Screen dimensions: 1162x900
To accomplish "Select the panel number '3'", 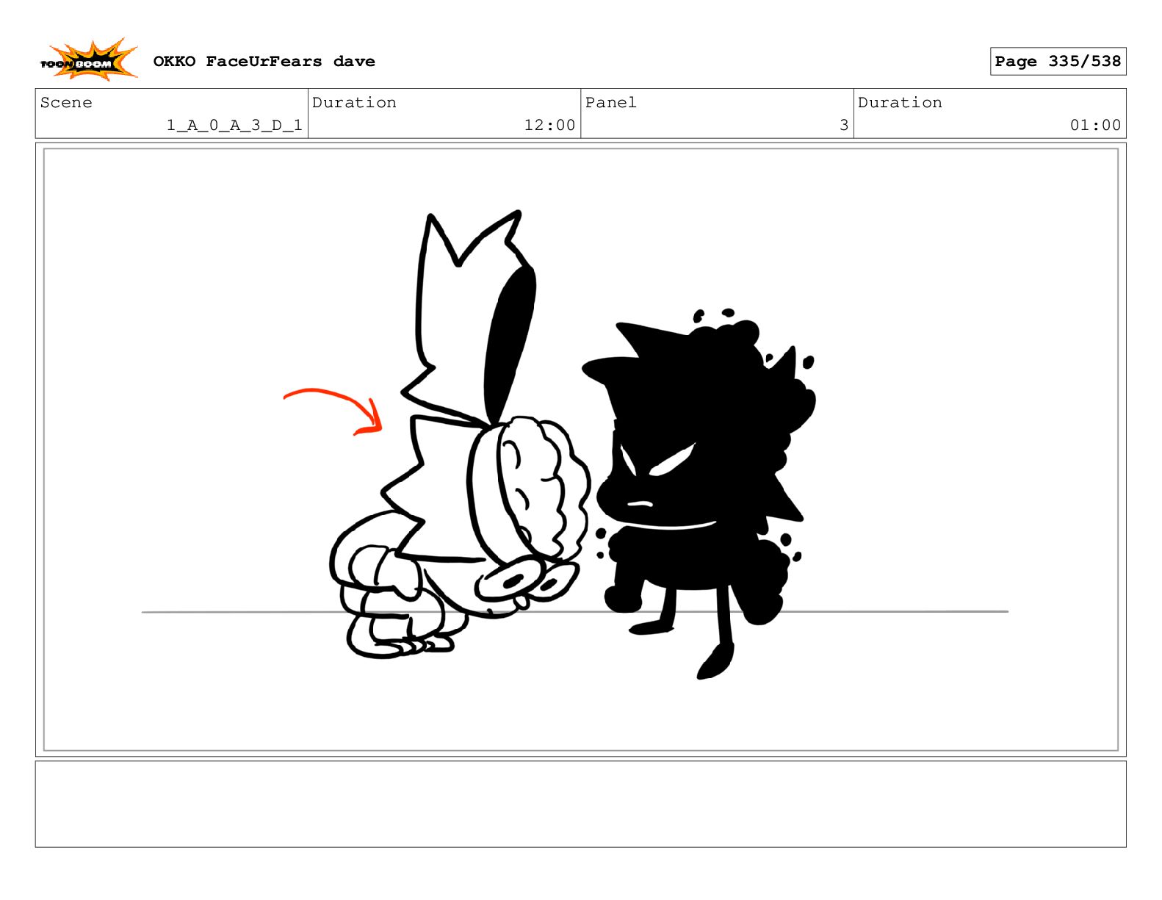I will click(844, 125).
